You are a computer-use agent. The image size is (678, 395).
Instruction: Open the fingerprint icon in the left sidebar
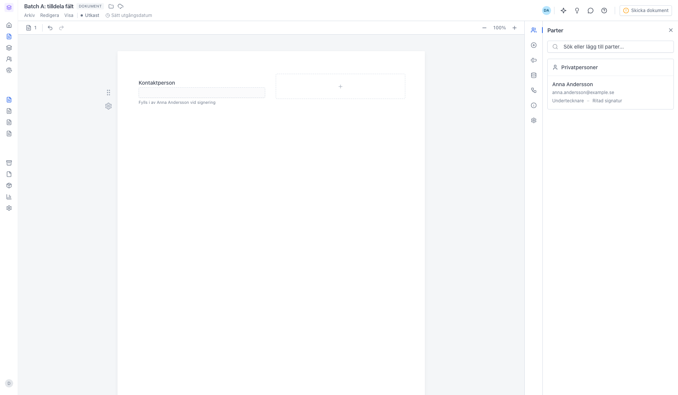(9, 70)
